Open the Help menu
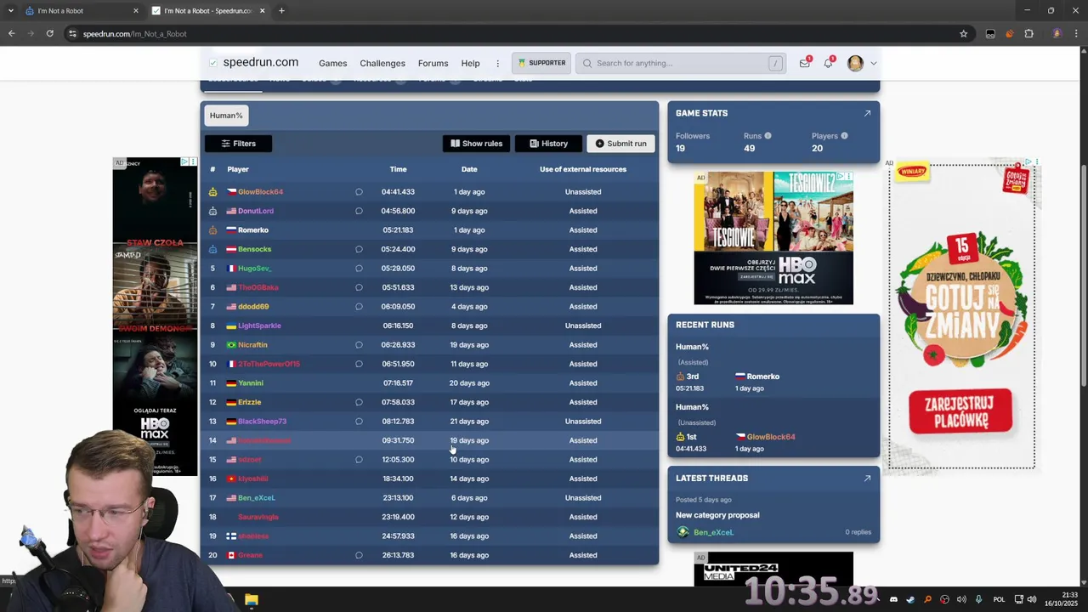Image resolution: width=1088 pixels, height=612 pixels. 470,63
